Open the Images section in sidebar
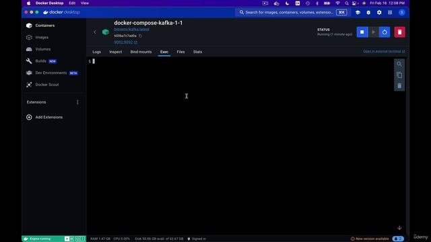This screenshot has width=431, height=242. (42, 38)
